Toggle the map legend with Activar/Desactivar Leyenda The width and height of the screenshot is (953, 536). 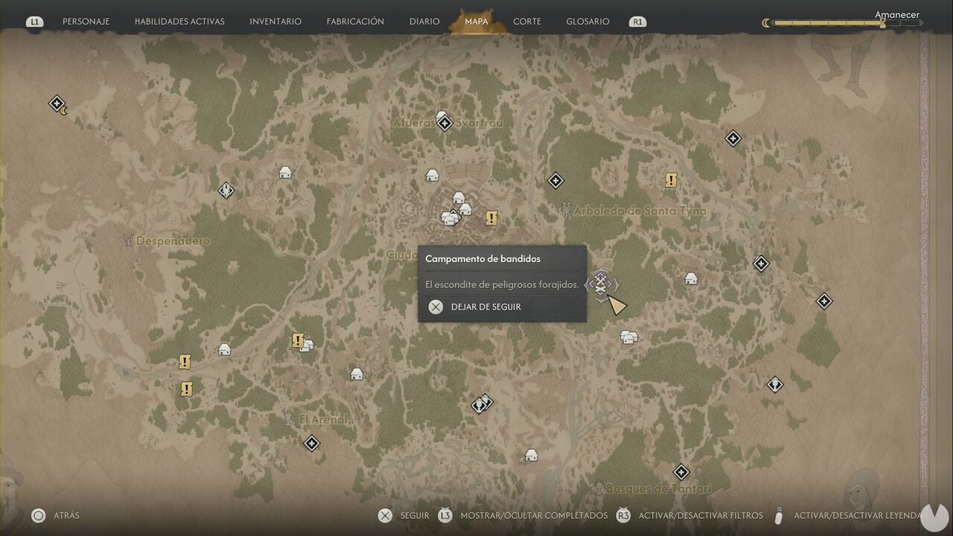point(847,515)
